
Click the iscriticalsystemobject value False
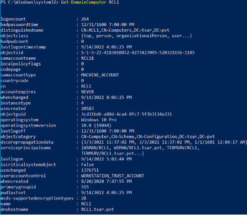[x=87, y=165]
